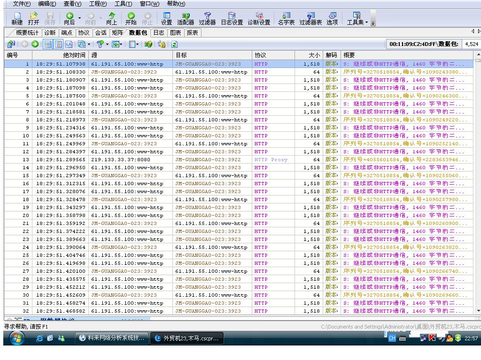Click the Windows Start button

[16, 338]
